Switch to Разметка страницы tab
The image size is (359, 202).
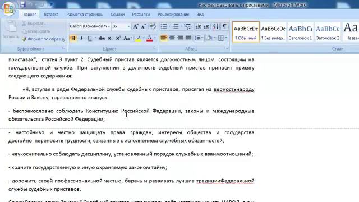[85, 15]
